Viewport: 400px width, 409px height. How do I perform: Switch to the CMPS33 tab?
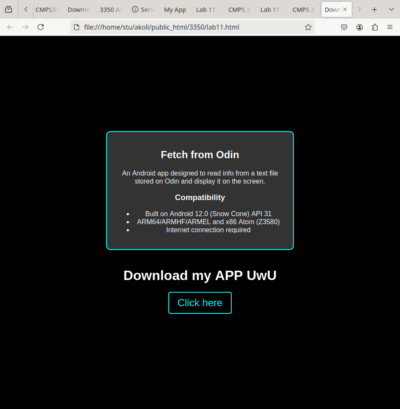[47, 10]
